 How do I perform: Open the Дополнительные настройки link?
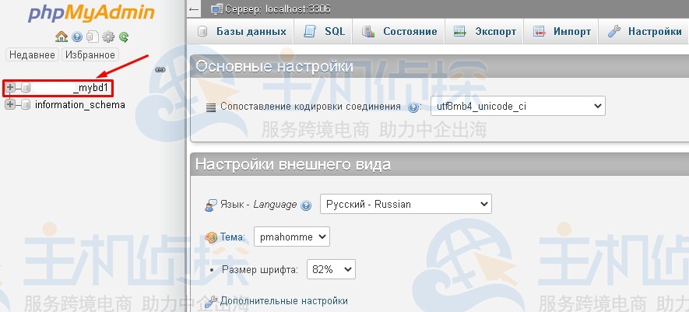pyautogui.click(x=283, y=300)
